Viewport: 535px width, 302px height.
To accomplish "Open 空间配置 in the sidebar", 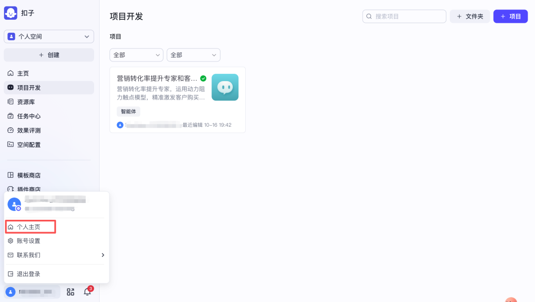I will (49, 145).
